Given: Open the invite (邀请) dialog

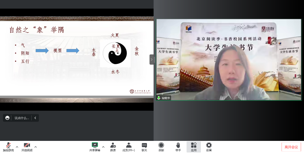Looking at the screenshot, I should pyautogui.click(x=113, y=147).
